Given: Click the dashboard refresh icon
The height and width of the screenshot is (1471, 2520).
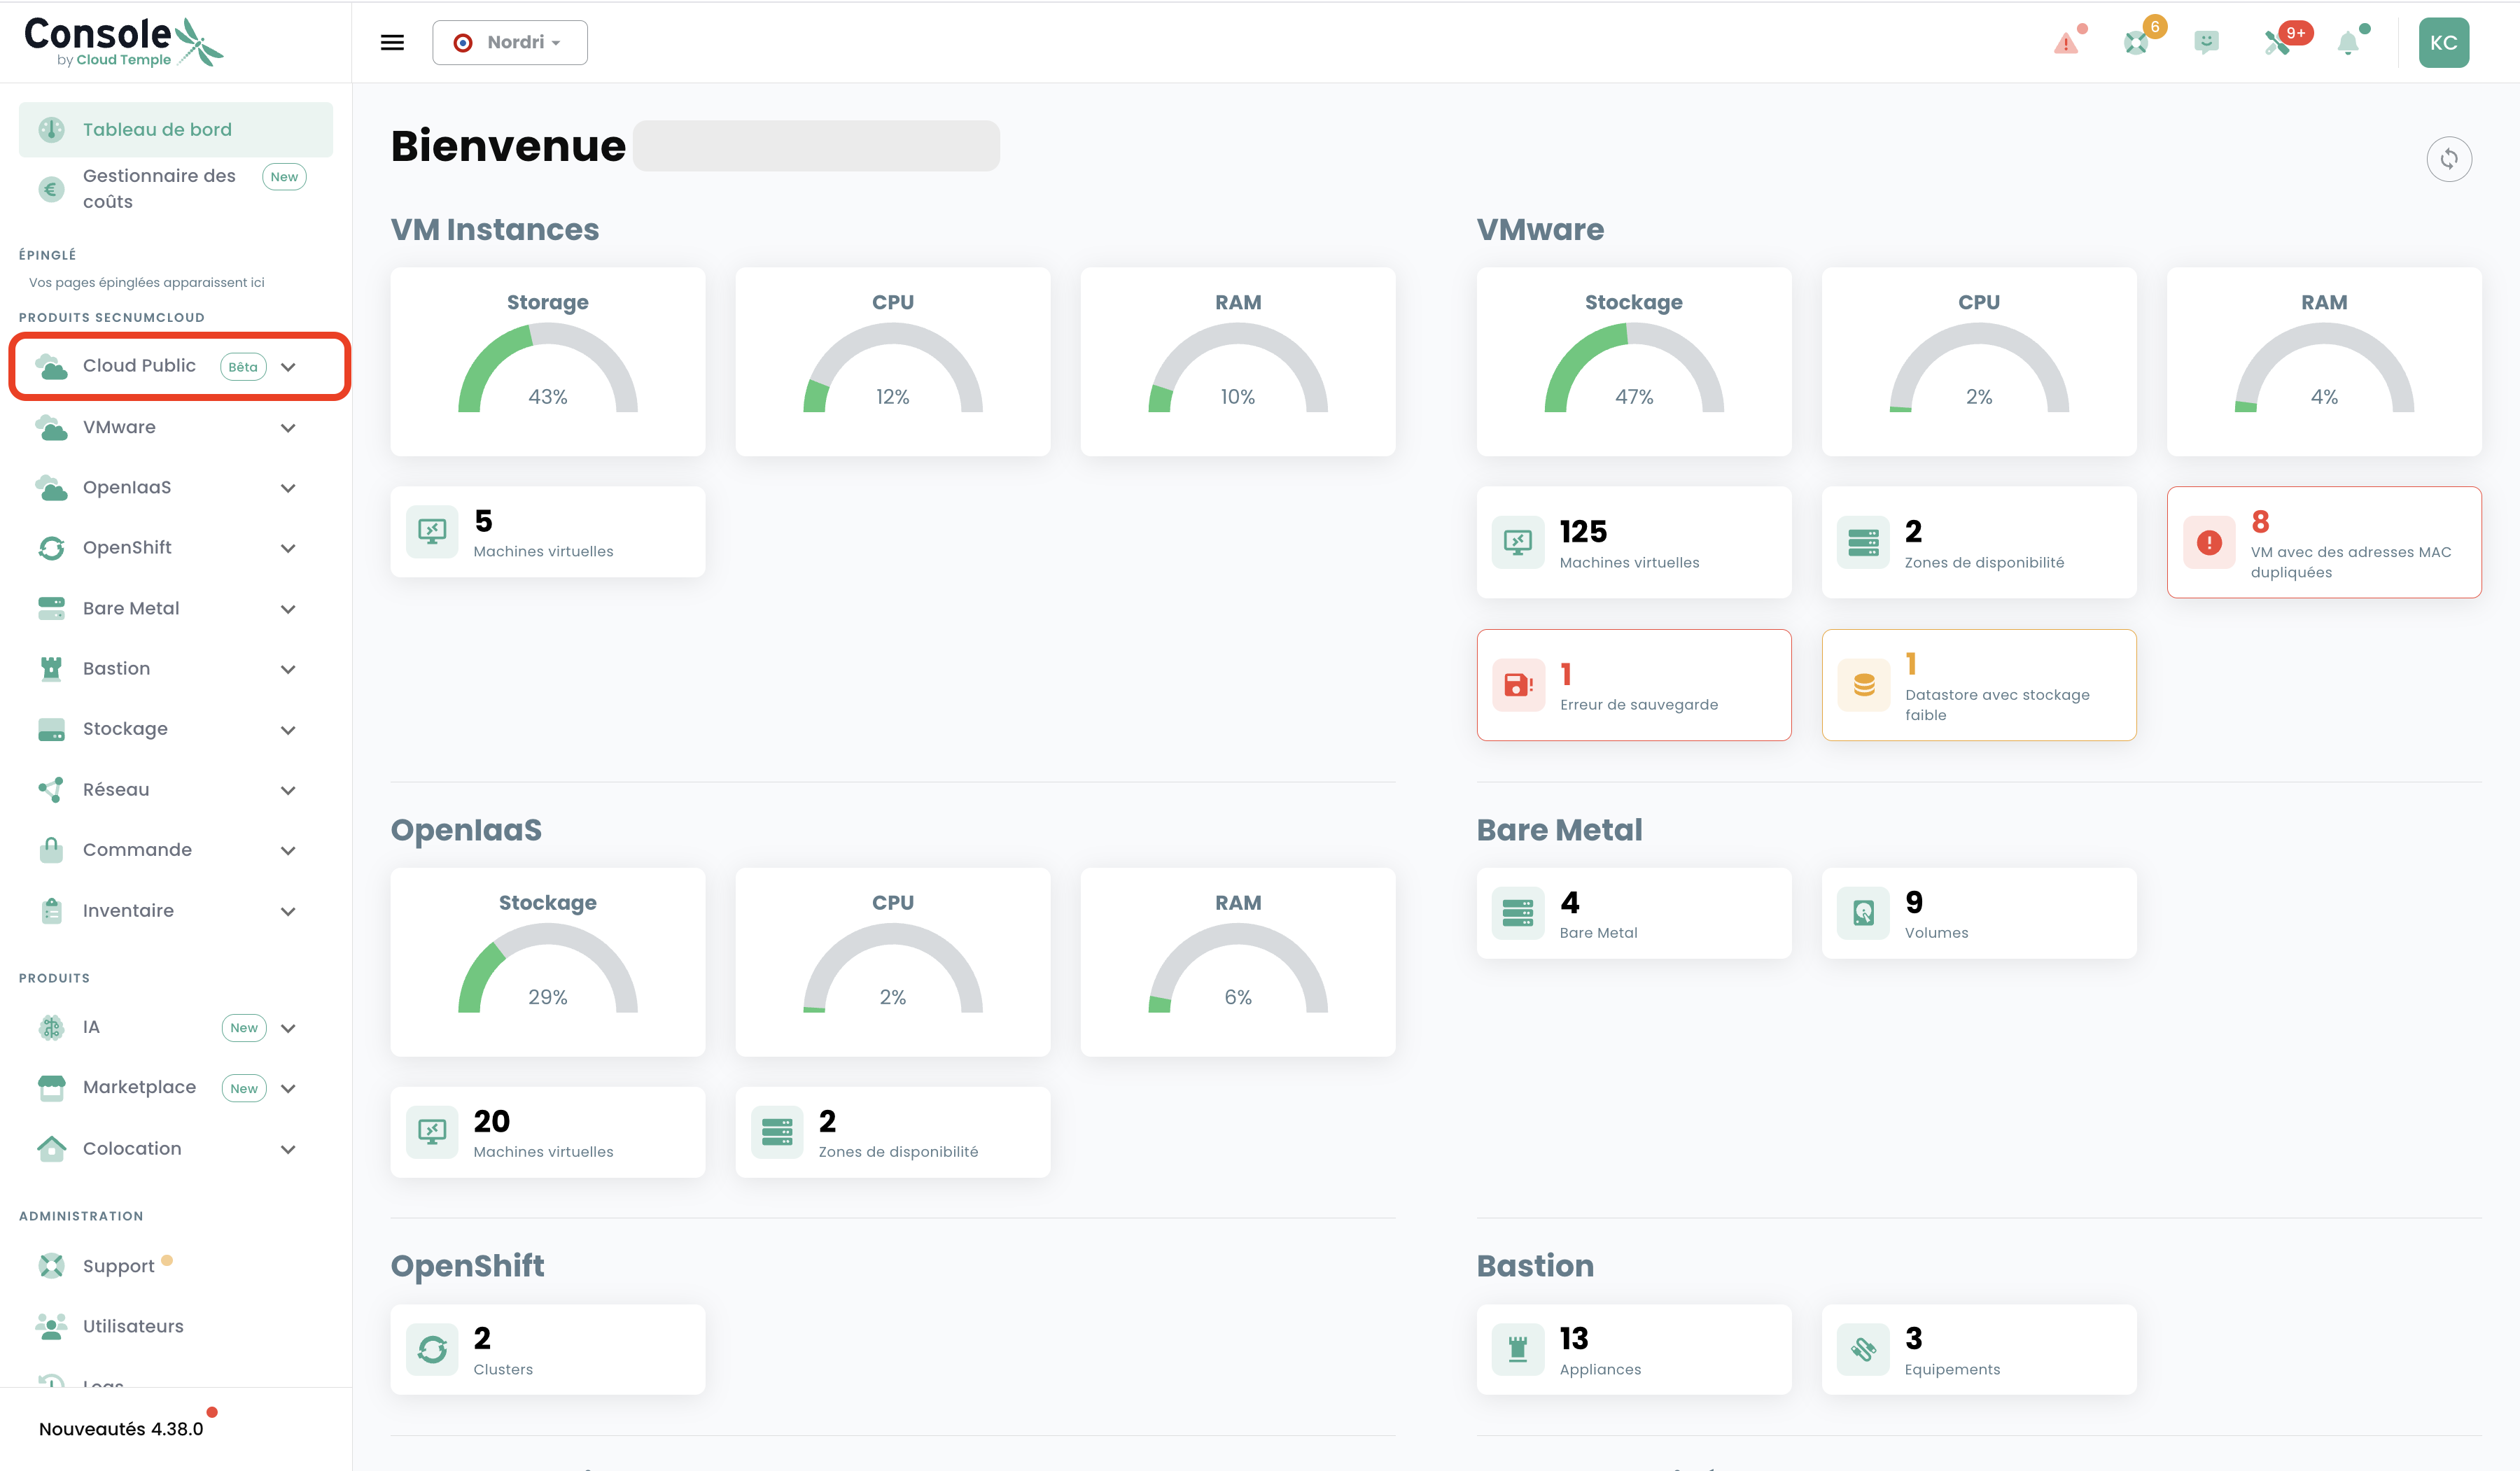Looking at the screenshot, I should tap(2449, 158).
